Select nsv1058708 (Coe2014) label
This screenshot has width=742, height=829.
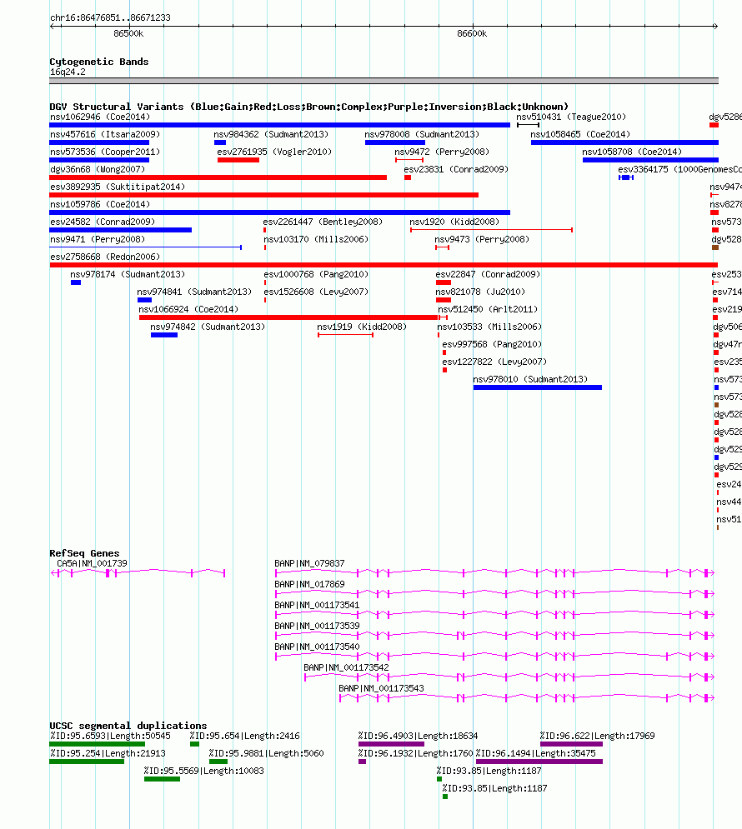632,152
